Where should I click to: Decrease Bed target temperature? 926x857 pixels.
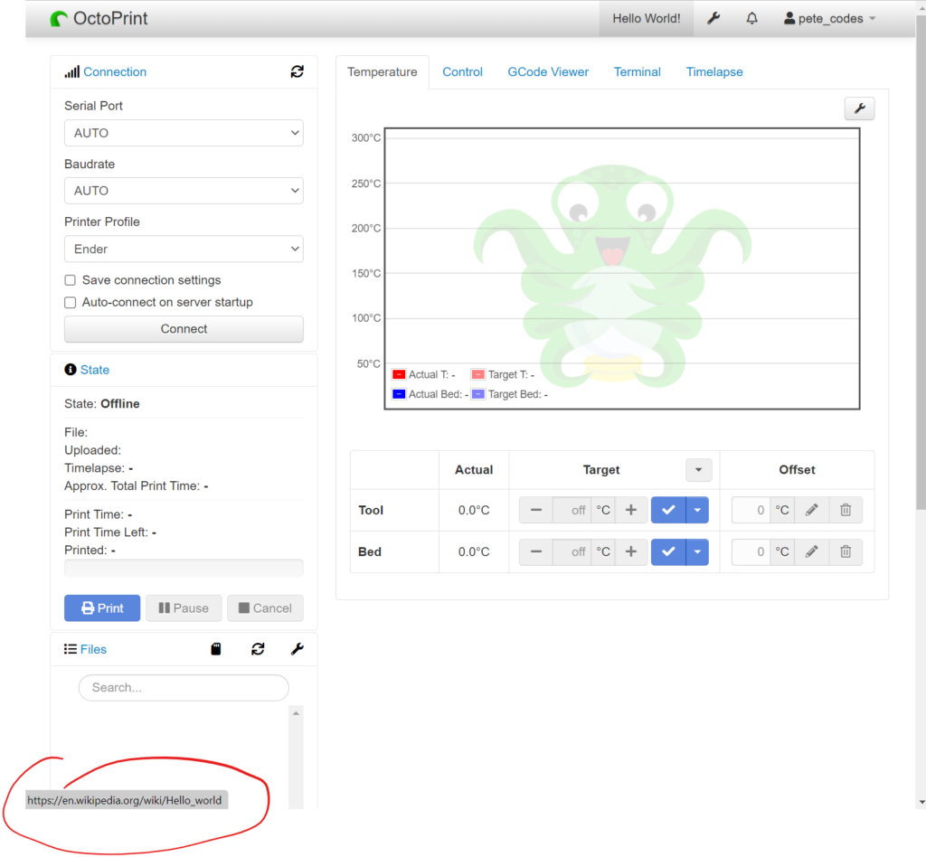pyautogui.click(x=535, y=551)
